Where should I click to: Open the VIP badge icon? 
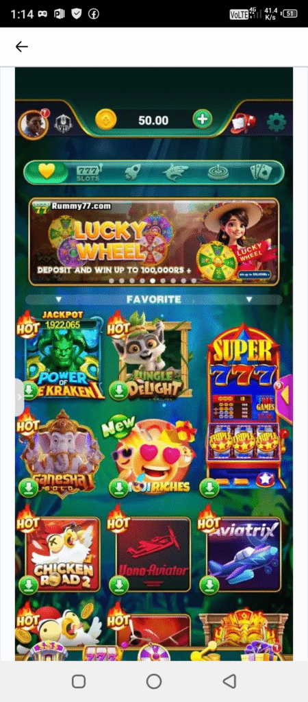[63, 123]
